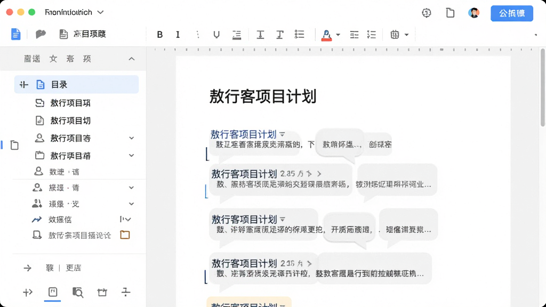
Task: Click the chevron in the fourth 敖行客项目计划 entry
Action: [309, 263]
